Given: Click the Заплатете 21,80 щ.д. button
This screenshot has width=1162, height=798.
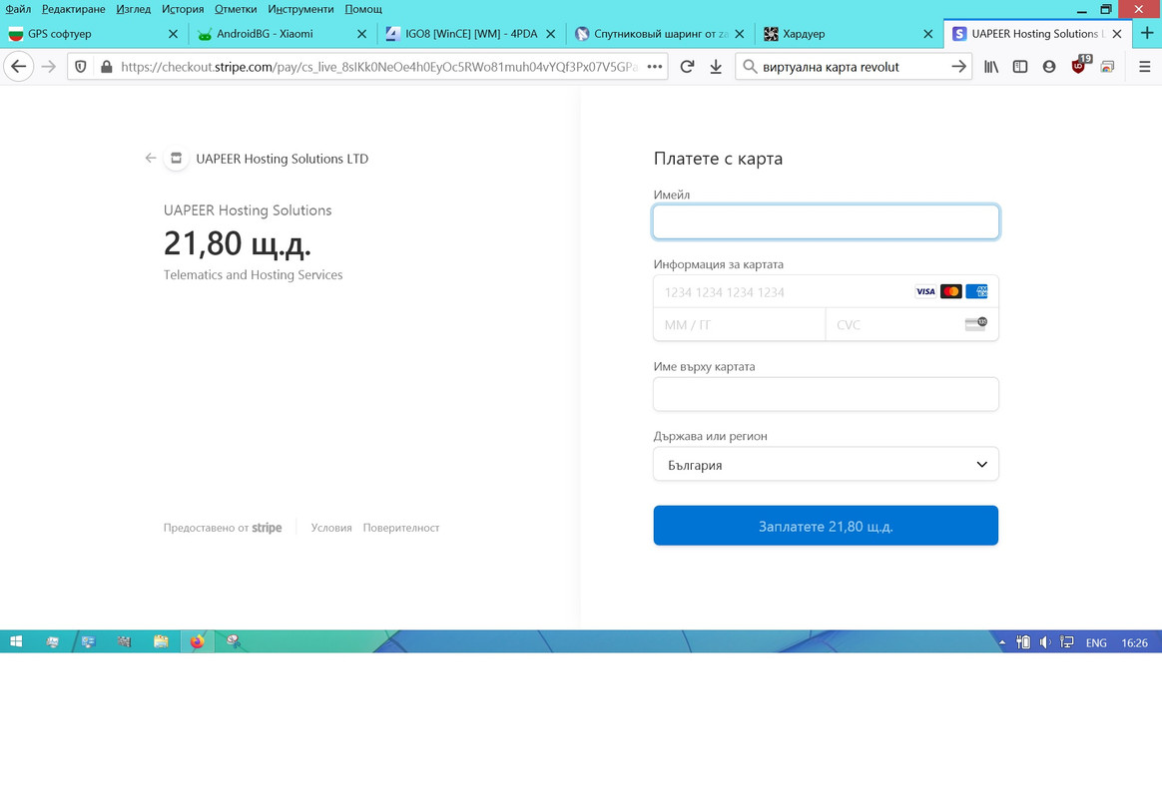Looking at the screenshot, I should pyautogui.click(x=826, y=526).
